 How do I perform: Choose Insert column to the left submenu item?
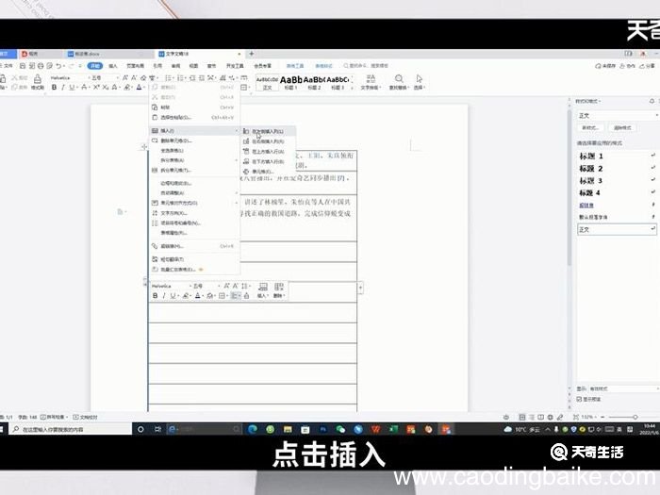click(269, 131)
